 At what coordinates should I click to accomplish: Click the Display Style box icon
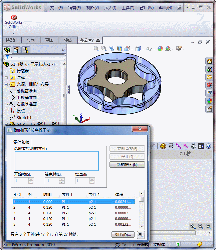pyautogui.click(x=138, y=49)
